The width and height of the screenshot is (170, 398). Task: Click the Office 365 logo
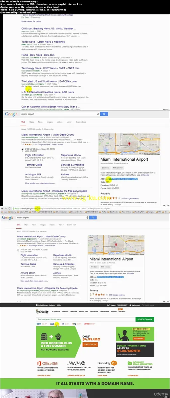[47, 363]
